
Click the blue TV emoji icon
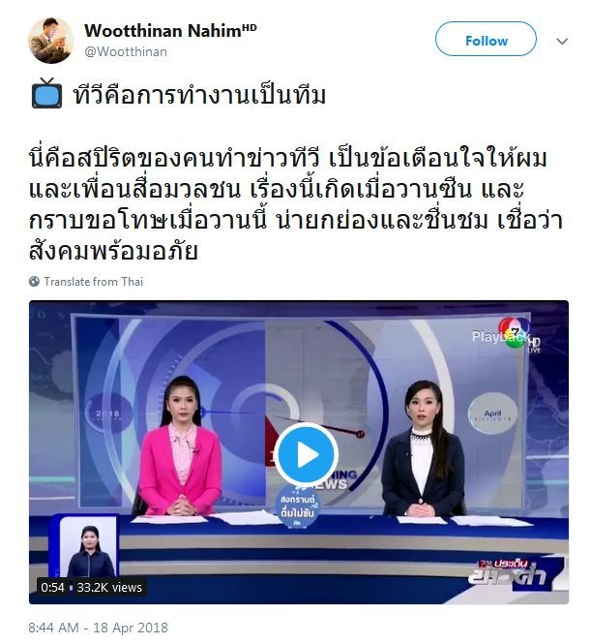(x=46, y=93)
